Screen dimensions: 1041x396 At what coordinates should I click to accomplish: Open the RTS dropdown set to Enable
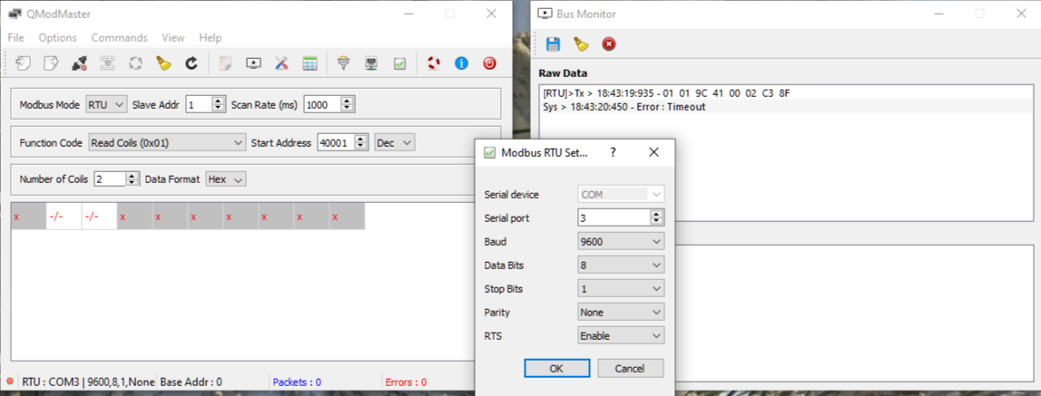621,336
